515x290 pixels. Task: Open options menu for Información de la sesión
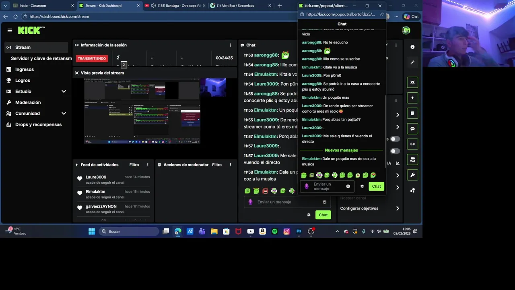click(231, 45)
